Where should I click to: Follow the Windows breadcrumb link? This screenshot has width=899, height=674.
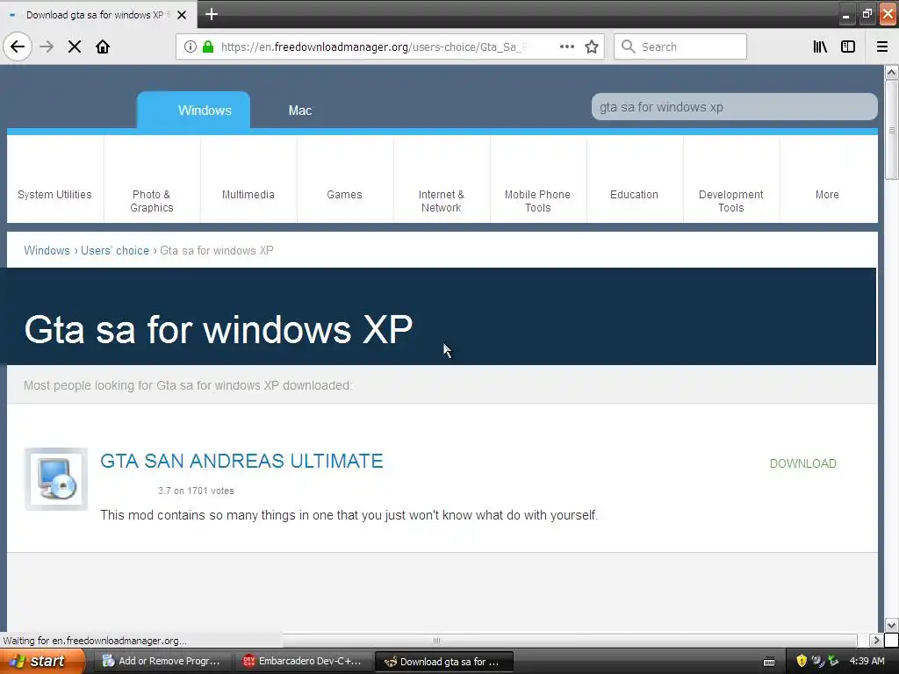(47, 250)
